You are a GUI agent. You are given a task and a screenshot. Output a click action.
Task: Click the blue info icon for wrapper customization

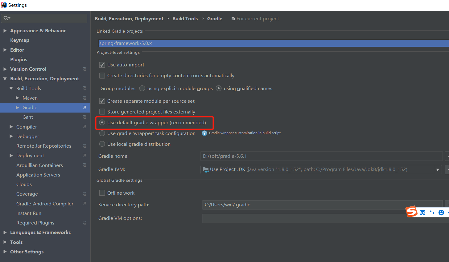[204, 133]
